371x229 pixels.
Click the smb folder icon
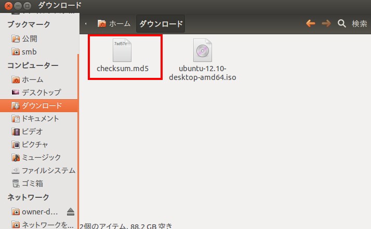pyautogui.click(x=16, y=51)
